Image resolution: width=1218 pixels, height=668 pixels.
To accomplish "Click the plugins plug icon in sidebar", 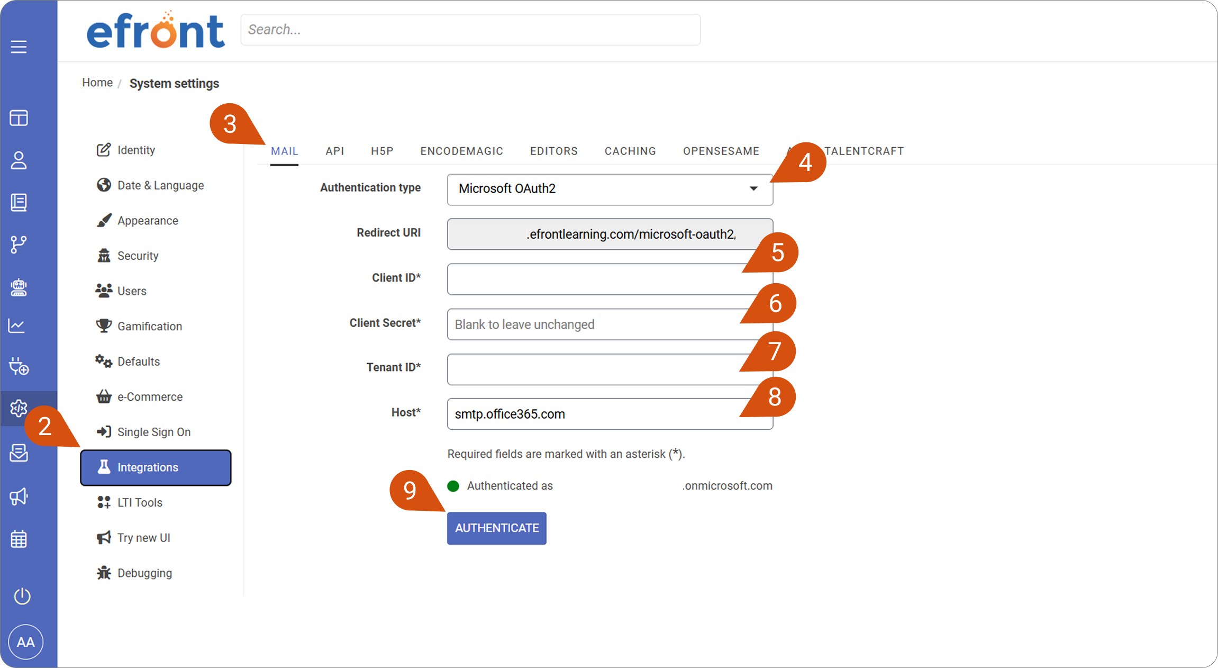I will tap(19, 366).
